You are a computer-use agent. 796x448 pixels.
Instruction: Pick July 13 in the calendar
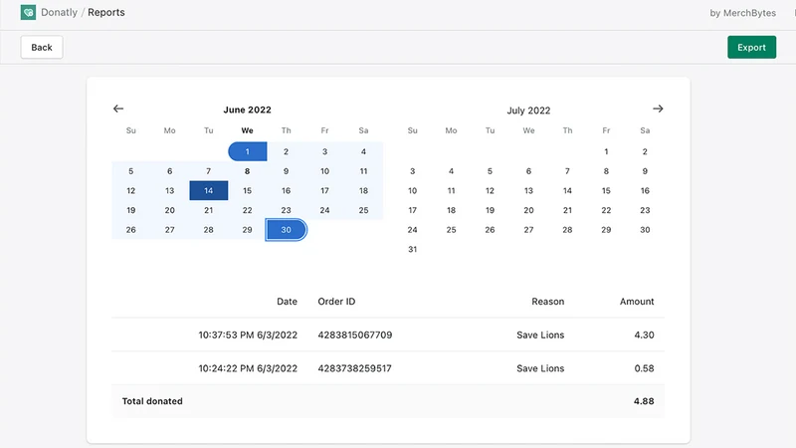[528, 190]
